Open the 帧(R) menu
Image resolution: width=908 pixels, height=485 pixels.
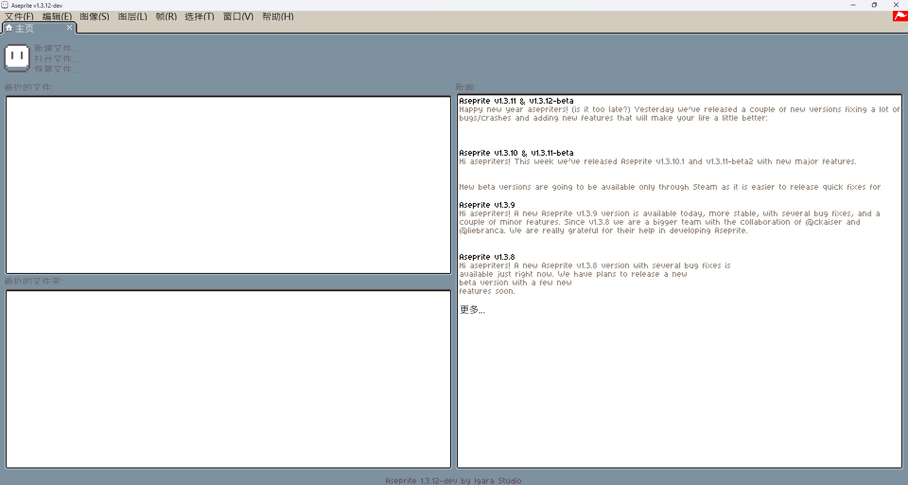click(x=166, y=17)
